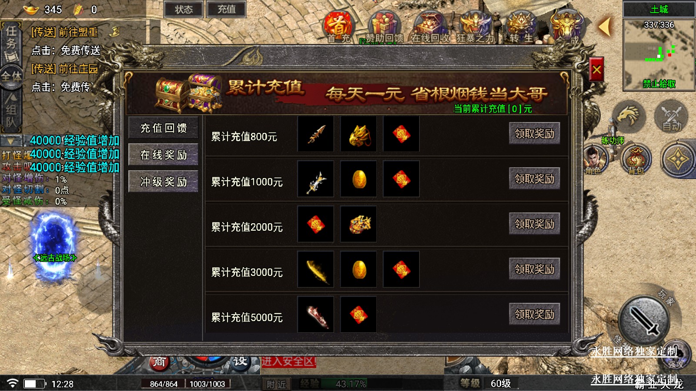Claim reward for 累计充值800元

pyautogui.click(x=534, y=133)
